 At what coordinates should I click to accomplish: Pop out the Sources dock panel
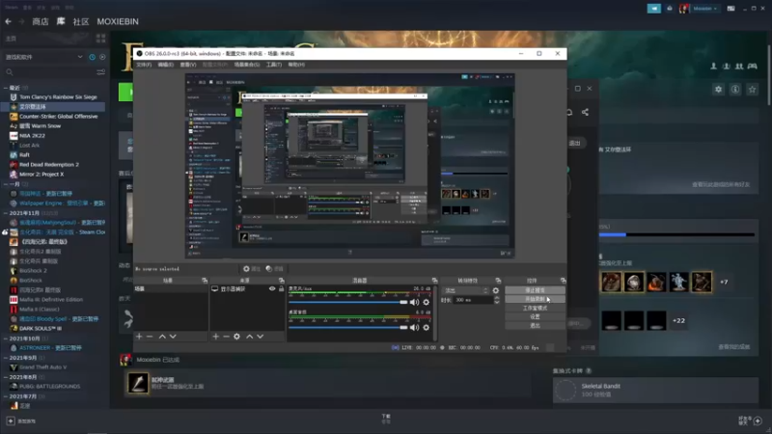(282, 281)
